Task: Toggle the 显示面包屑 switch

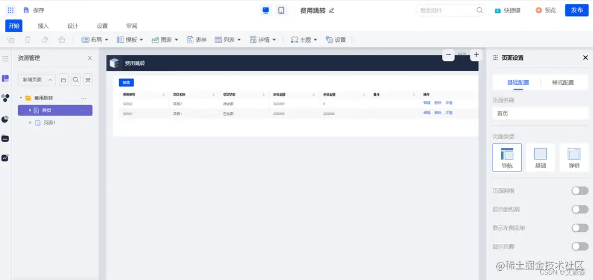Action: coord(580,209)
